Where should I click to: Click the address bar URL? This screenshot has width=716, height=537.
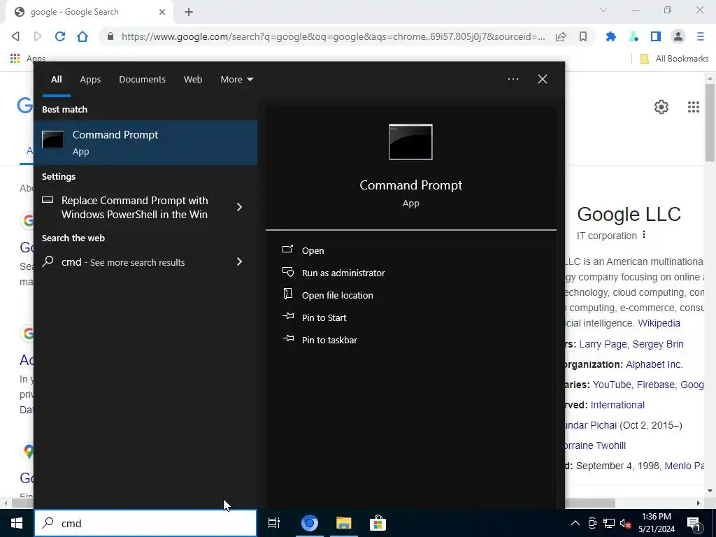tap(333, 36)
